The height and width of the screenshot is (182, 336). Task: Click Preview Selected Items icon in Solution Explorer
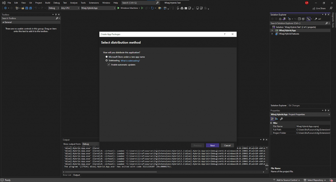(x=320, y=19)
